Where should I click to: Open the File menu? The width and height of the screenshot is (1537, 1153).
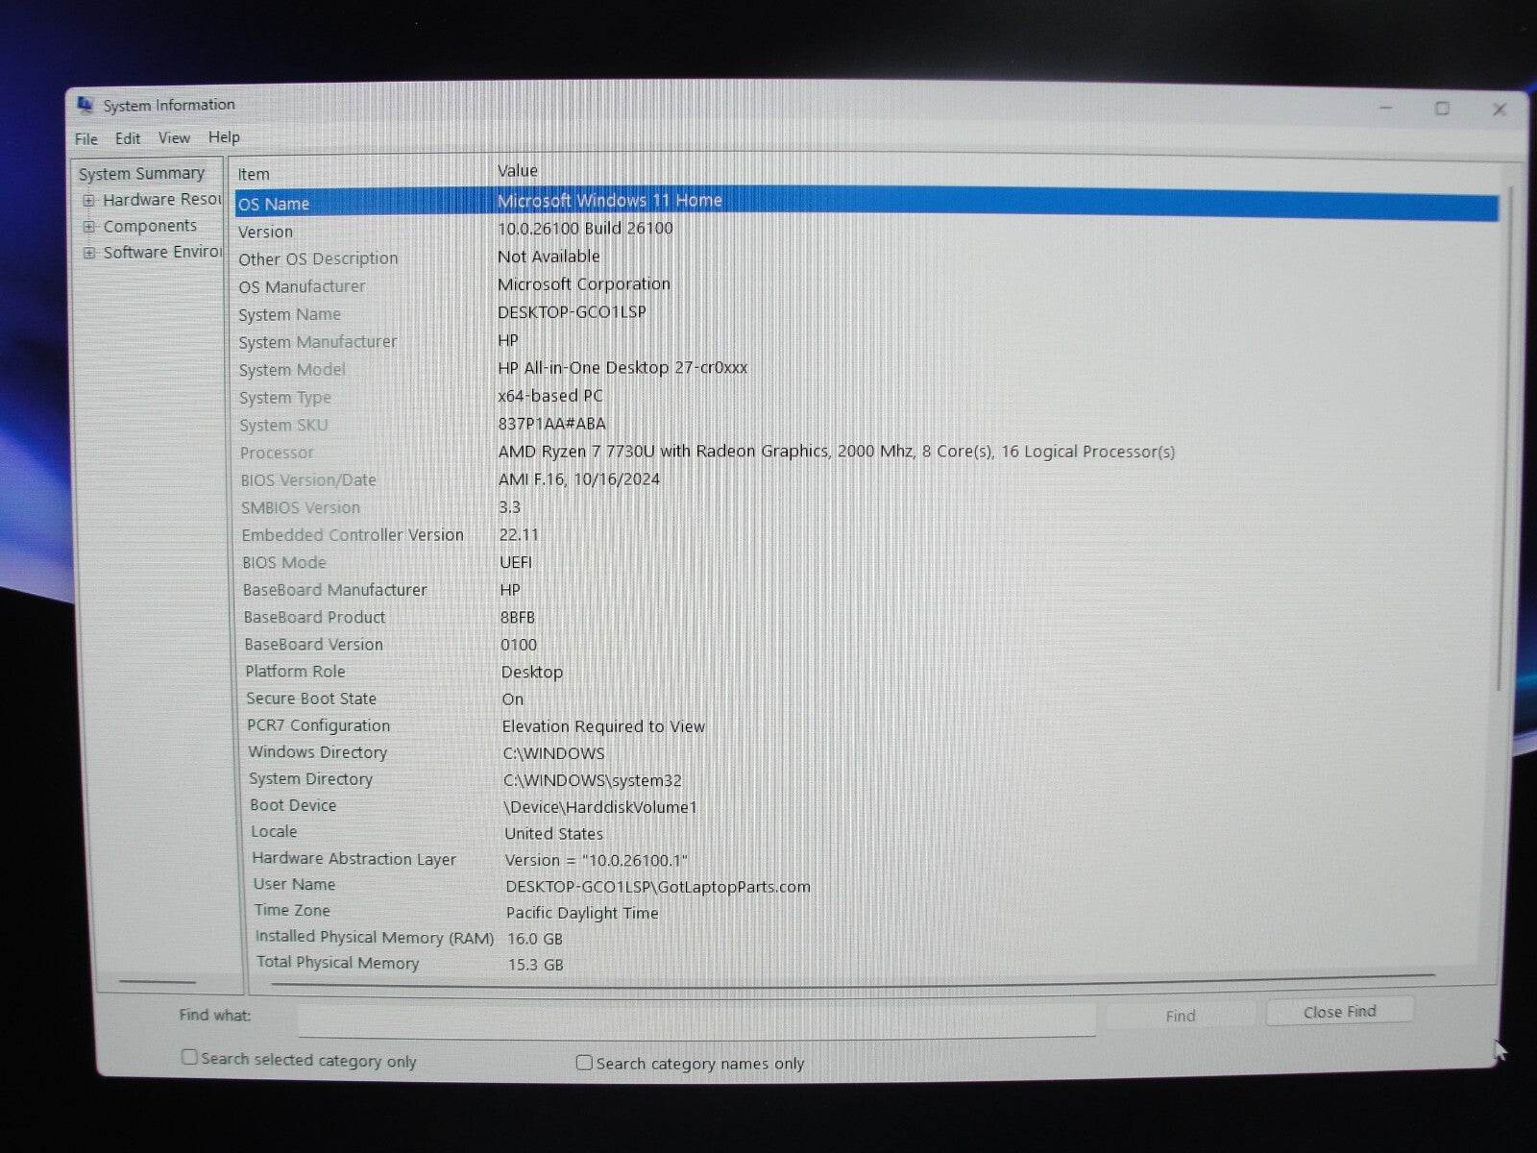[x=85, y=138]
